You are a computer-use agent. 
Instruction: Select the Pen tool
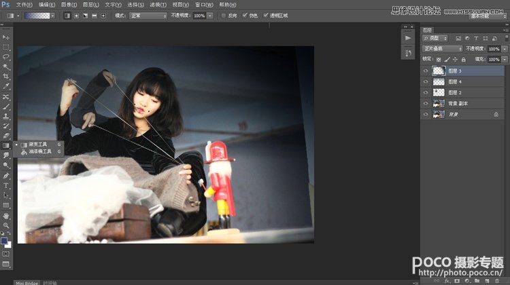(6, 176)
